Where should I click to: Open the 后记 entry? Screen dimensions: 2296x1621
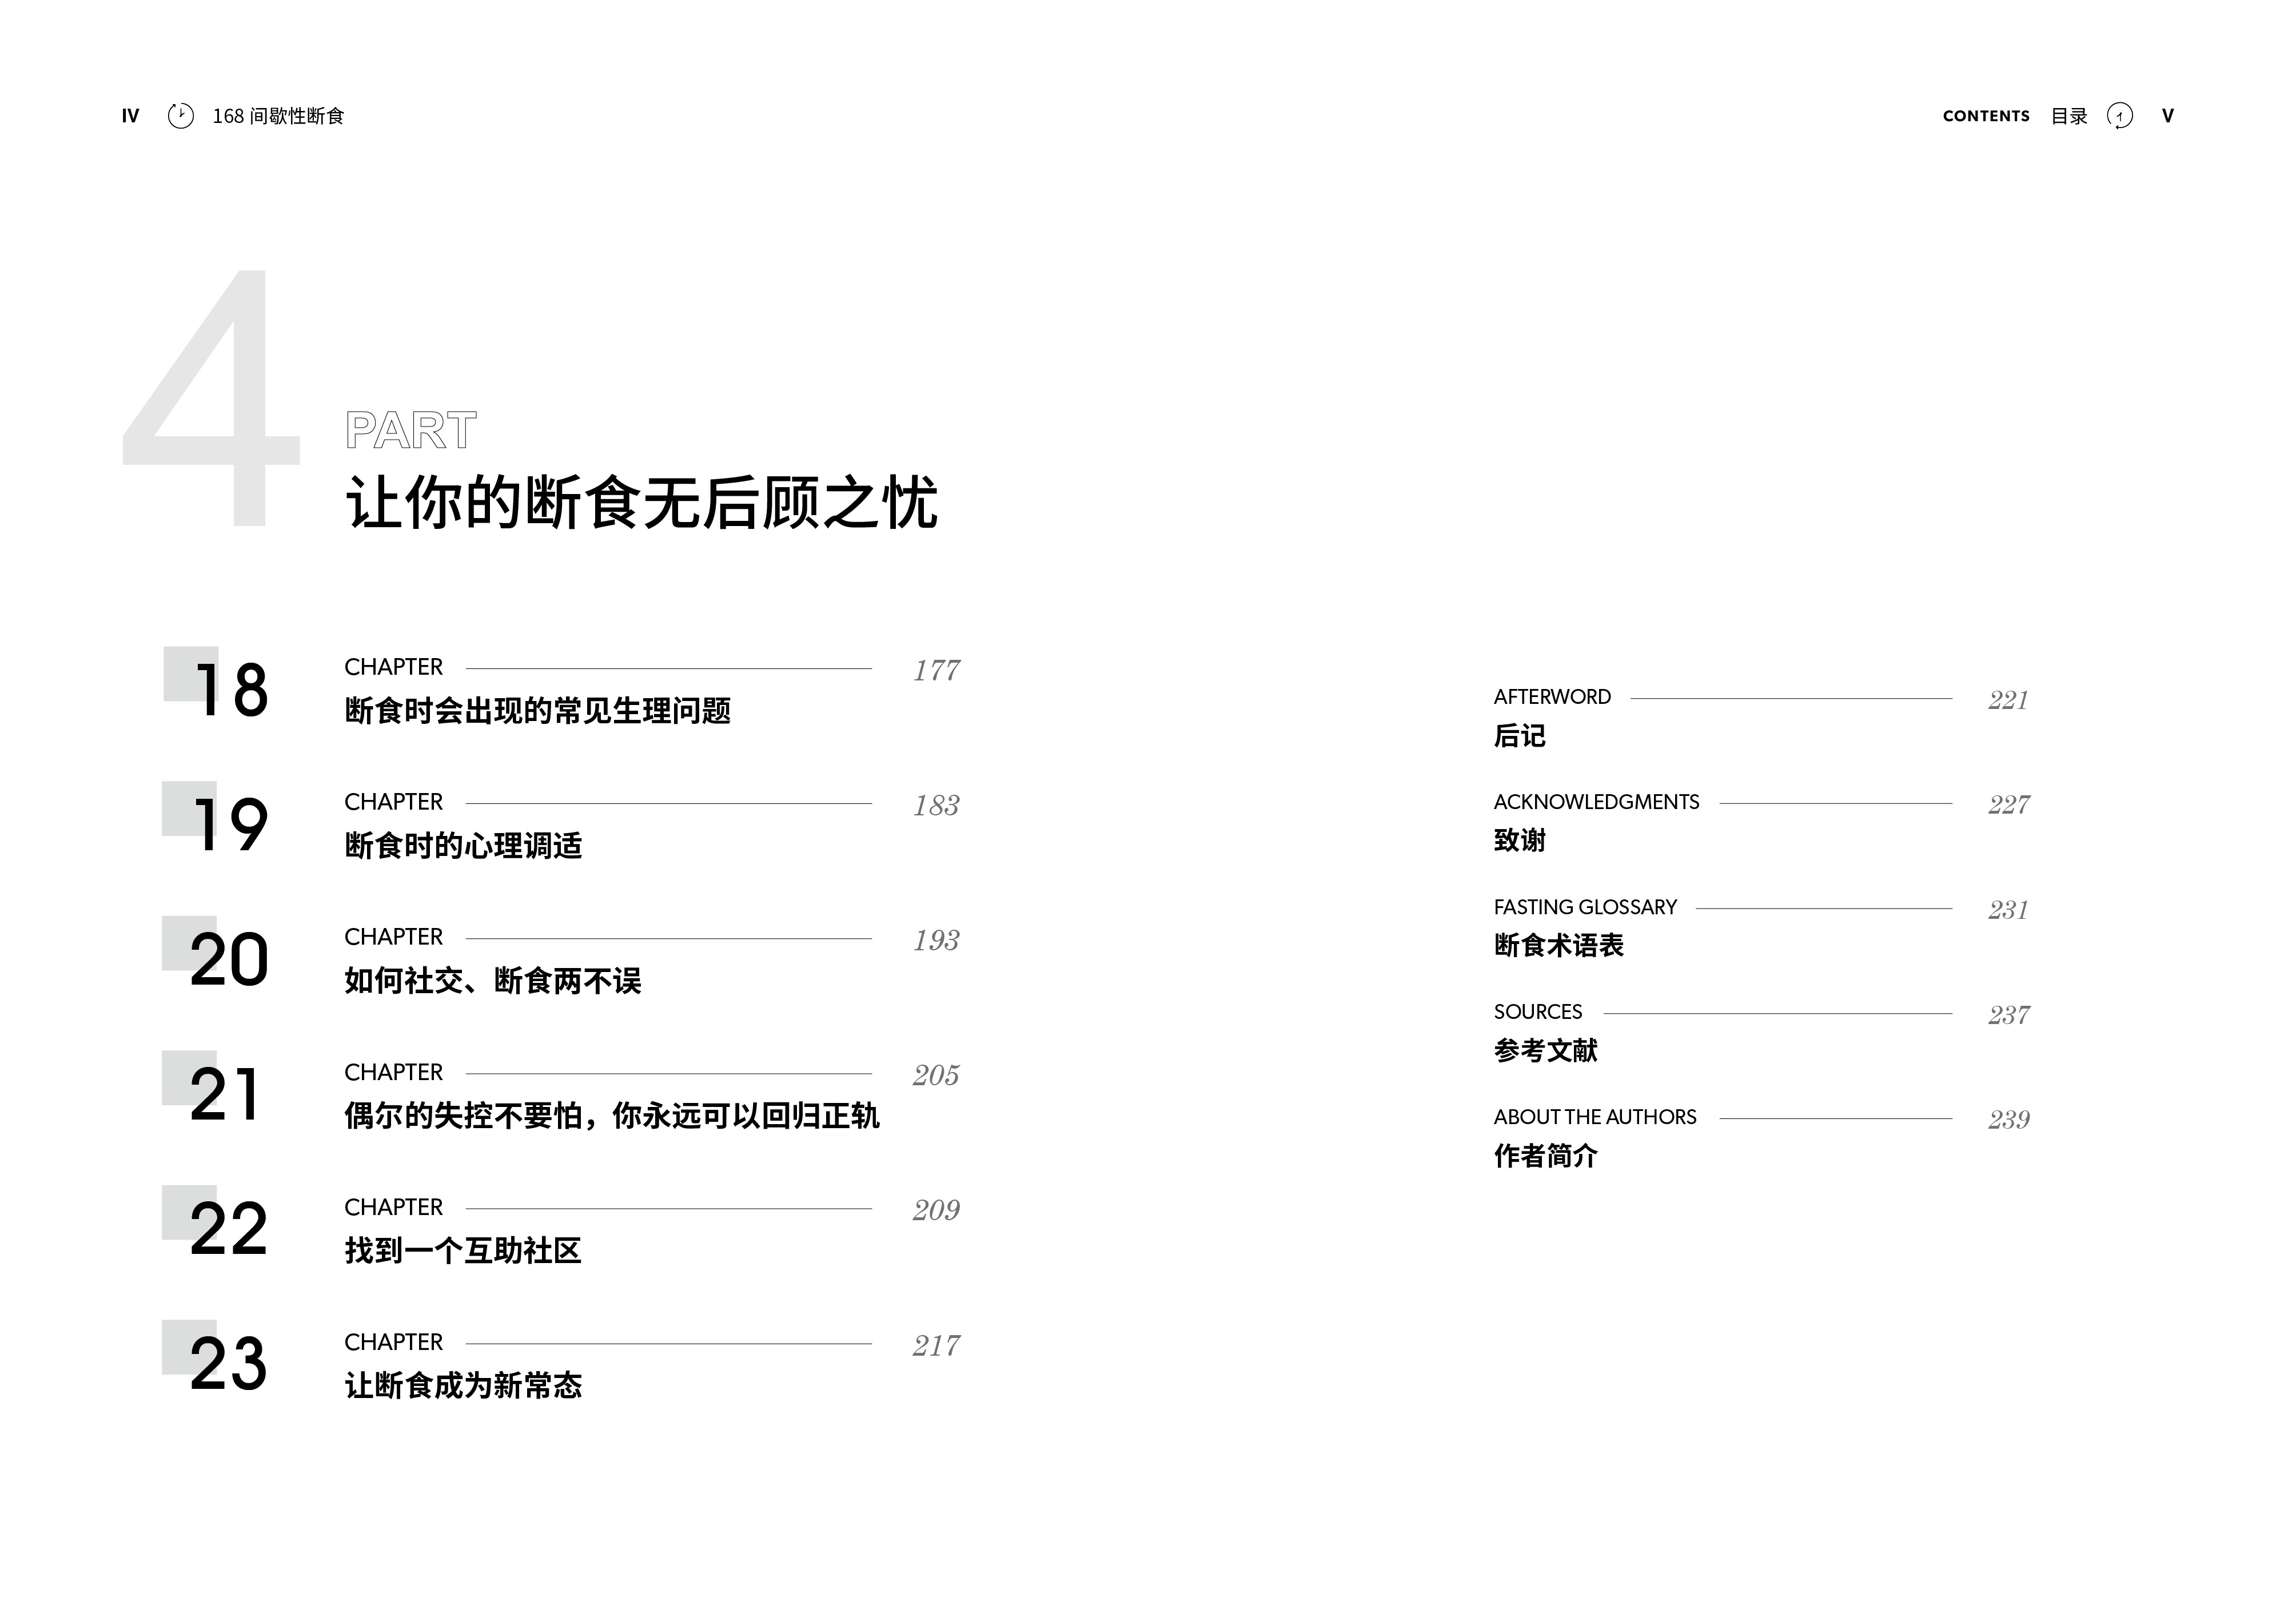pyautogui.click(x=1519, y=736)
